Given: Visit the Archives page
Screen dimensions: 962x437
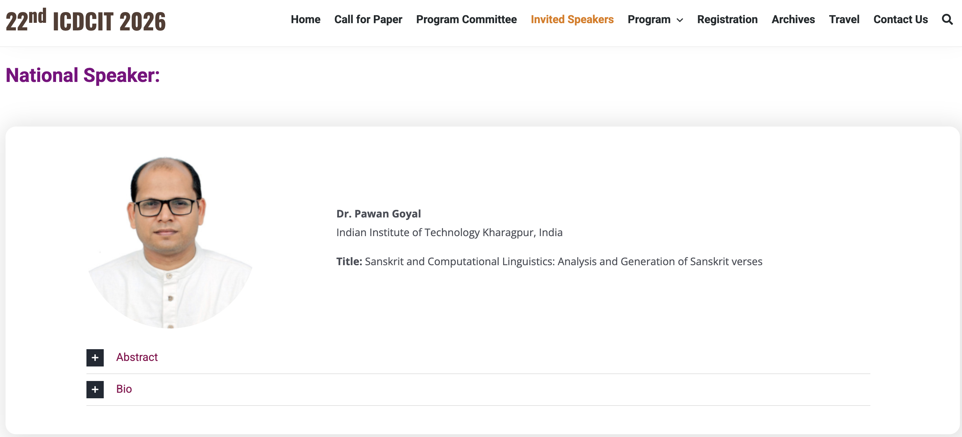Looking at the screenshot, I should point(793,19).
